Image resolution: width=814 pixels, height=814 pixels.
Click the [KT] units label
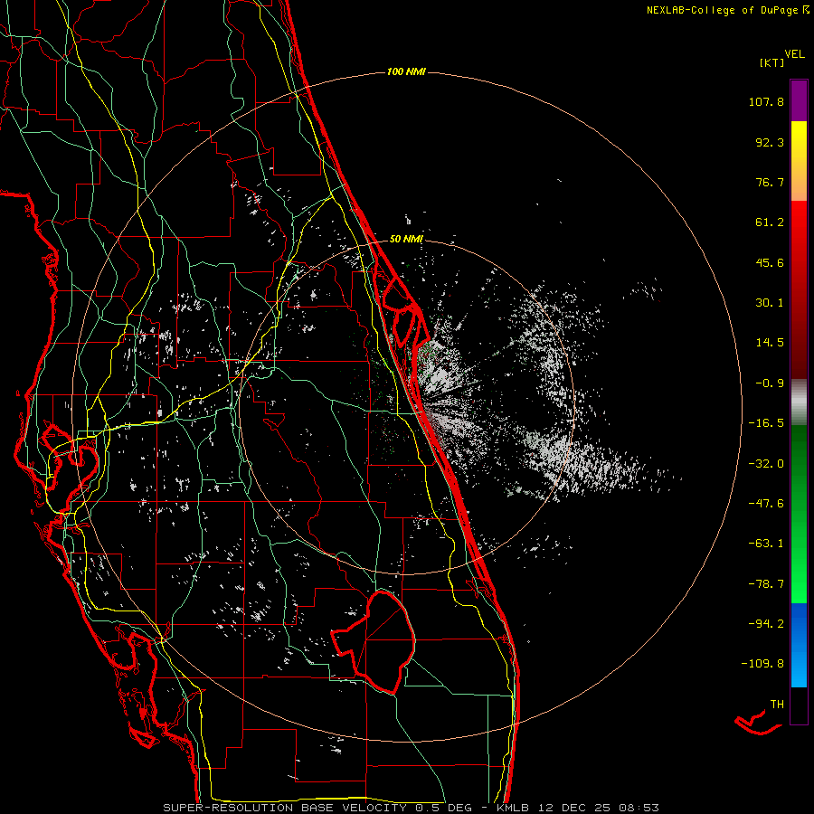771,62
